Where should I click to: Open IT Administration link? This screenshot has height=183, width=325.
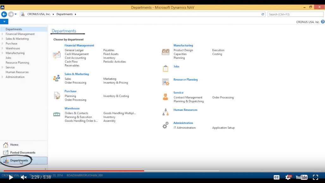[185, 128]
